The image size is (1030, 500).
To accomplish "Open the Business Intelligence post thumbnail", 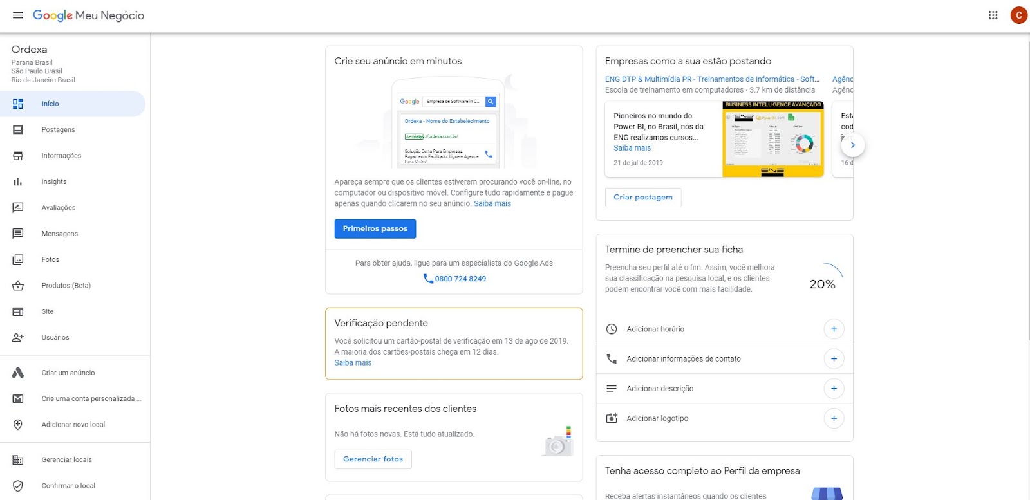I will point(773,139).
